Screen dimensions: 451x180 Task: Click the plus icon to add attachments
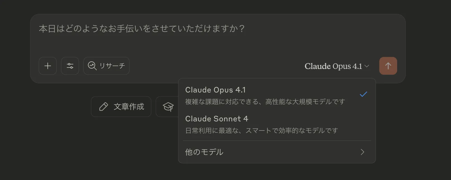(x=47, y=66)
